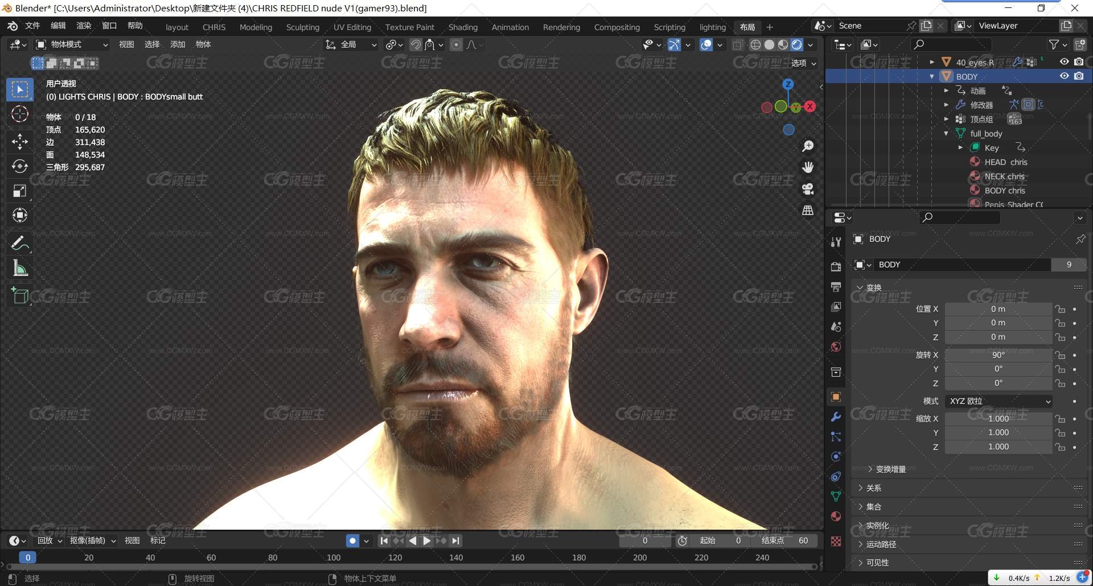Viewport: 1093px width, 586px height.
Task: Click the Rotation X 90° field
Action: 999,355
